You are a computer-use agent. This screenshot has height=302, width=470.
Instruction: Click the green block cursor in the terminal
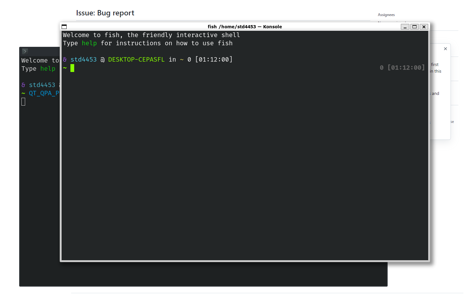tap(72, 68)
